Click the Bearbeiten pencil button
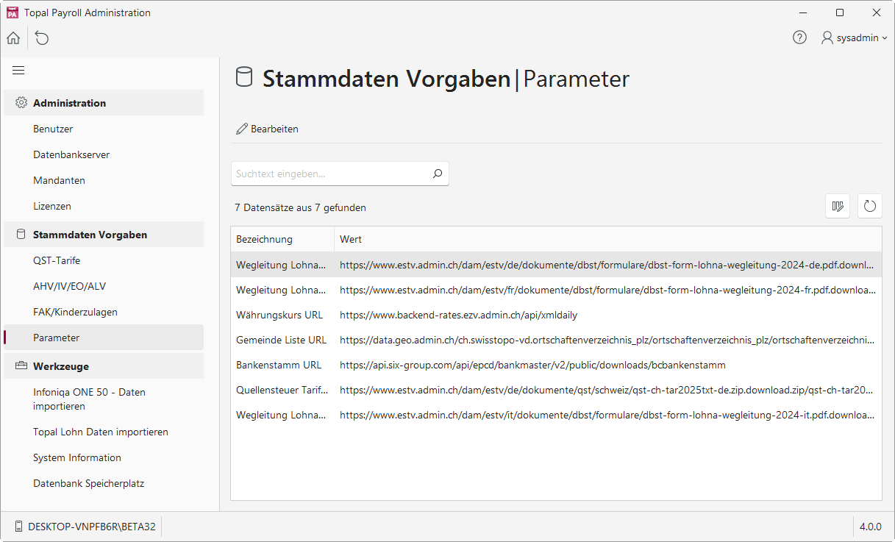The image size is (895, 542). coord(267,129)
